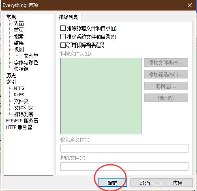Open 上下文菜单 settings
The image size is (197, 191).
(26, 56)
